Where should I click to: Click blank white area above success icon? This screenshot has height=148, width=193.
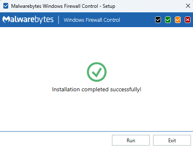(x=97, y=44)
